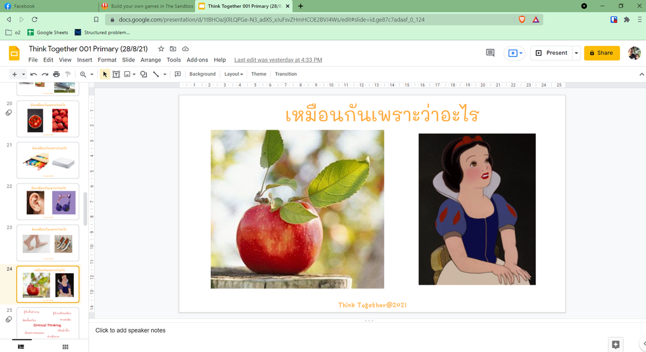Click the Zoom magnifier tool

[83, 74]
